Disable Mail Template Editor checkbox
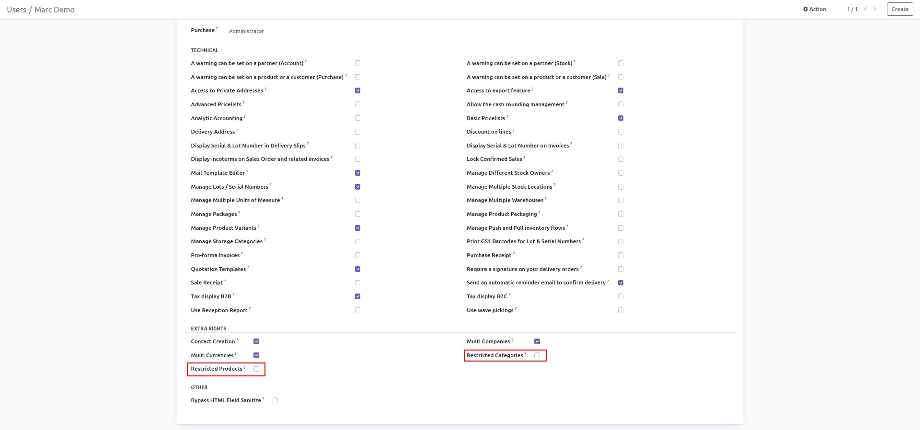Screen dimensions: 920x430 [357, 173]
